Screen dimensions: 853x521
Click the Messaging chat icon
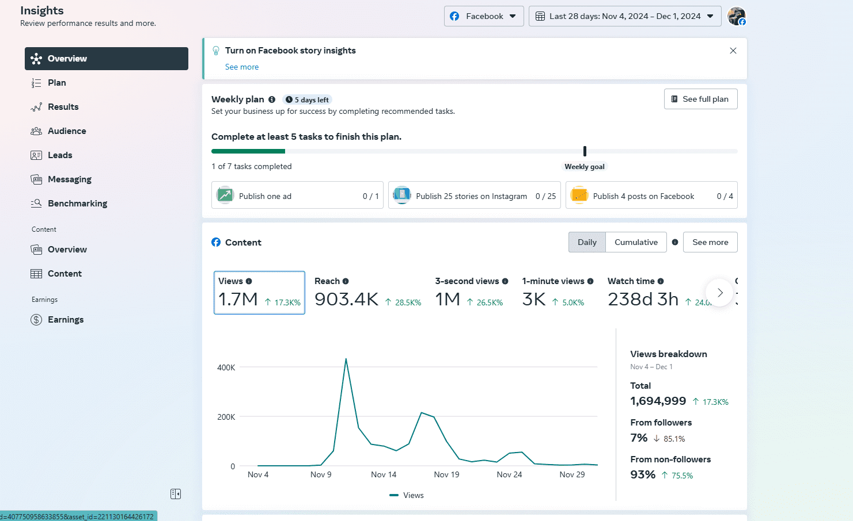click(36, 179)
